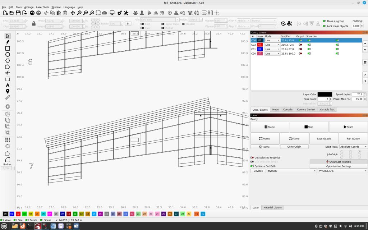368x230 pixels.
Task: Open the Laser Tools menu
Action: coord(42,7)
